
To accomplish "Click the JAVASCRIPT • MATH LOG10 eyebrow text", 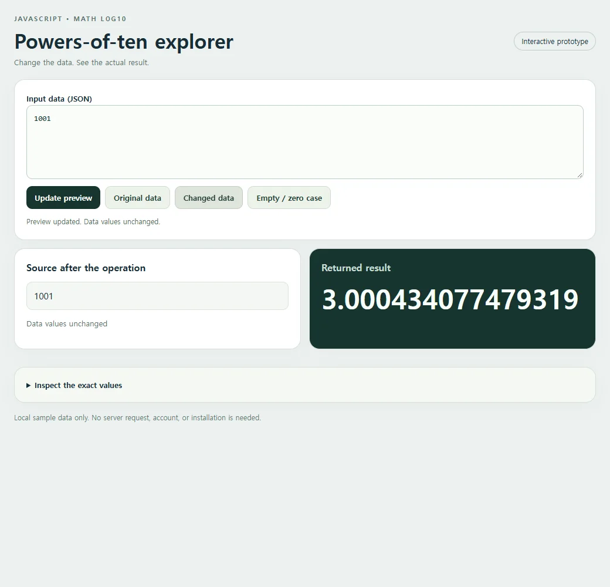I will click(x=70, y=19).
